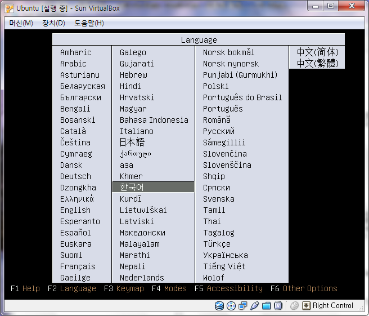Click the mouse integration status icon

294,306
